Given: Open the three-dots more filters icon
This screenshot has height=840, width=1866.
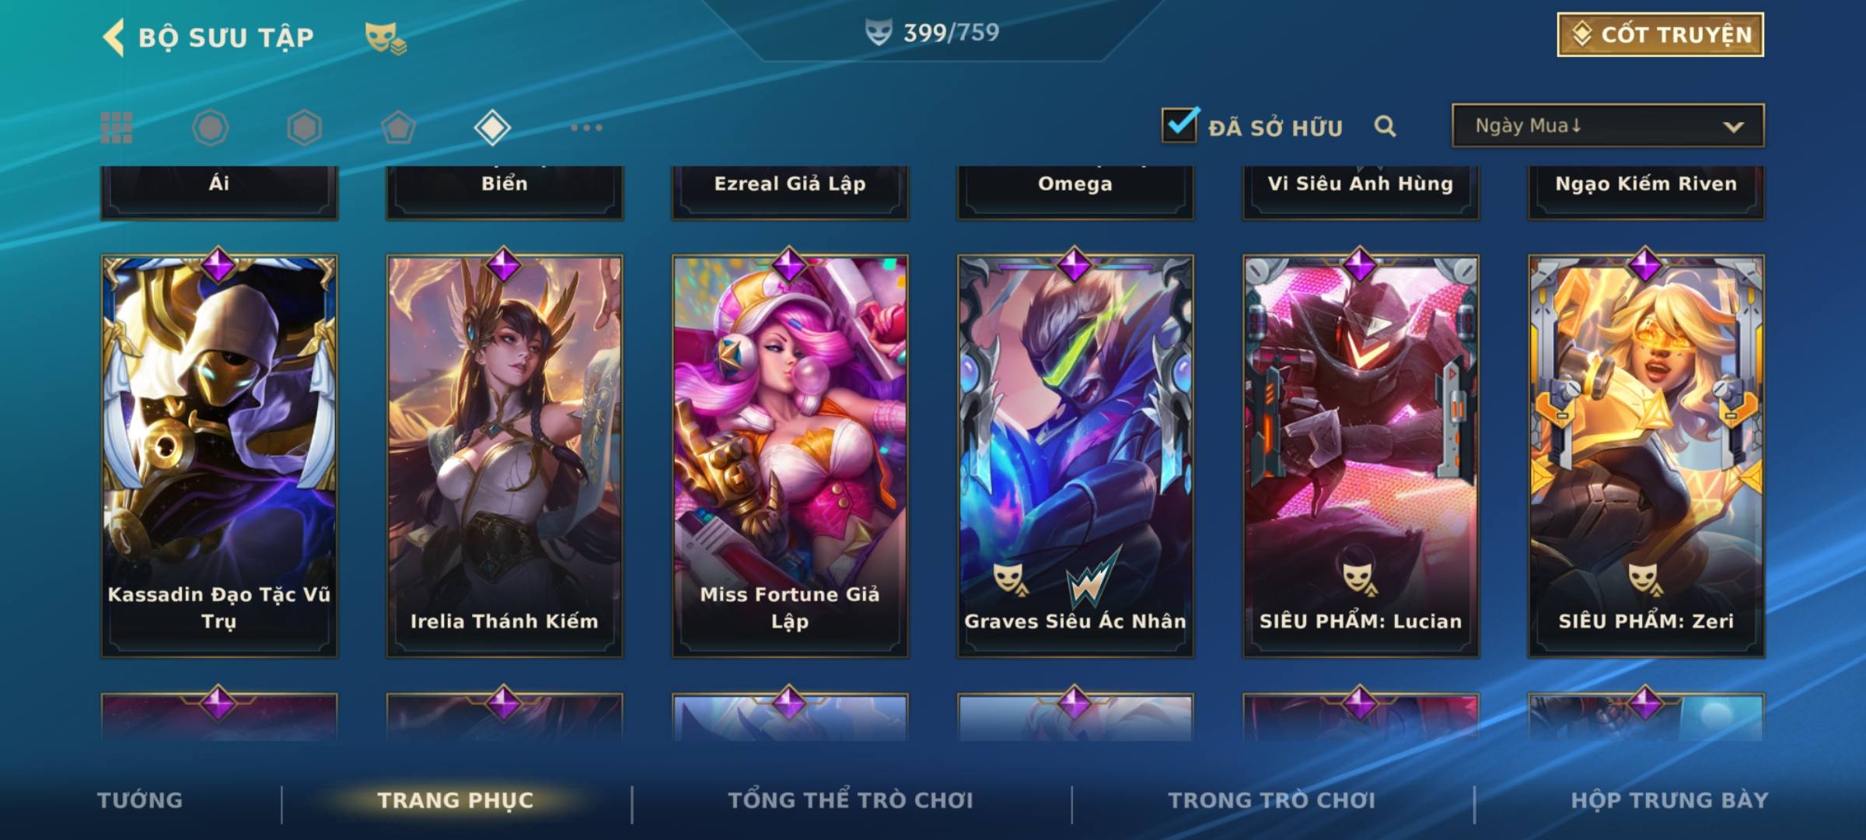Looking at the screenshot, I should 586,128.
